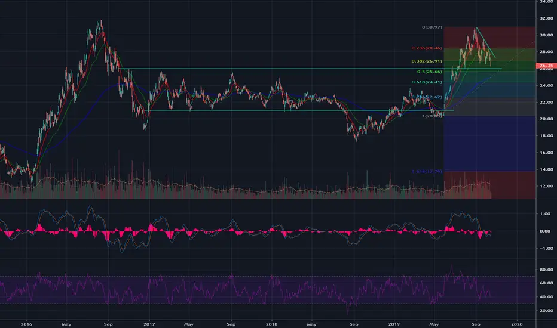Click 80.00 on the RSI scale
557x328 pixels.
pyautogui.click(x=546, y=270)
